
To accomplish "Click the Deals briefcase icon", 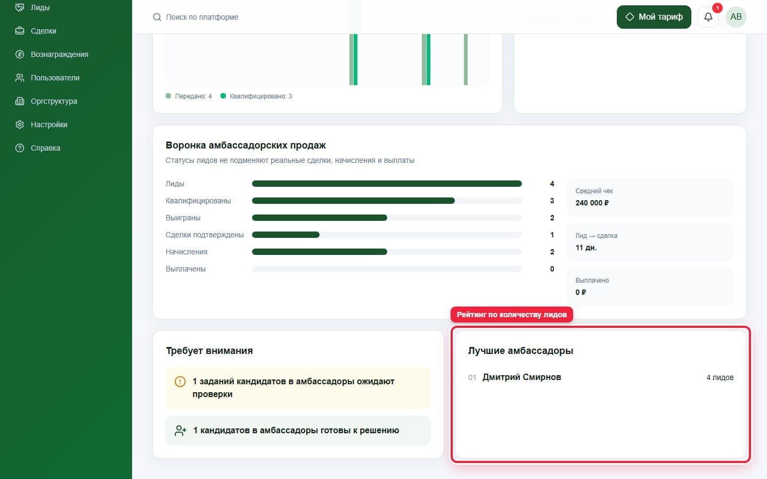I will [20, 31].
